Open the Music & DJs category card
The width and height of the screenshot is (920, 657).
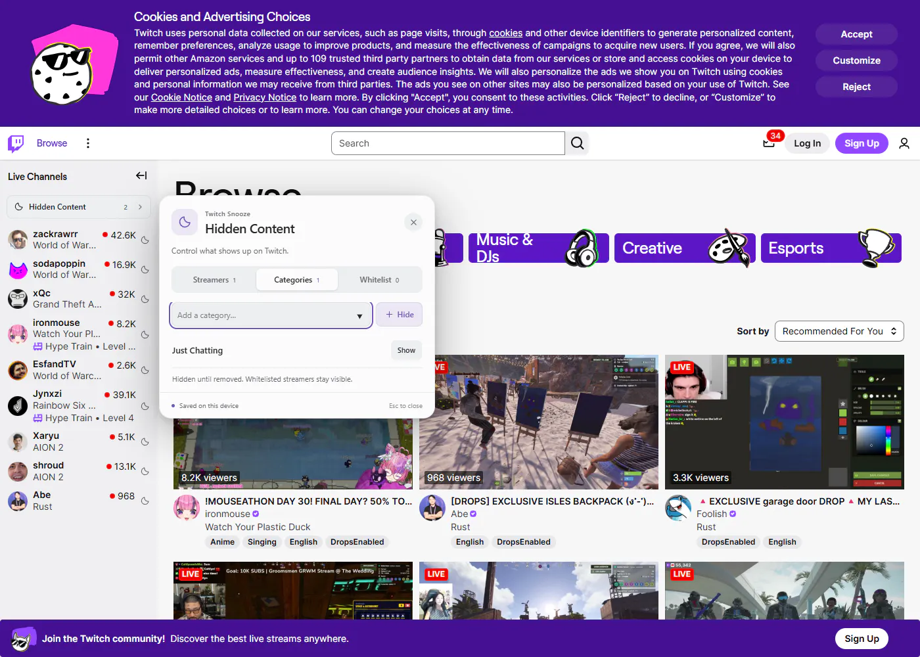click(x=538, y=248)
